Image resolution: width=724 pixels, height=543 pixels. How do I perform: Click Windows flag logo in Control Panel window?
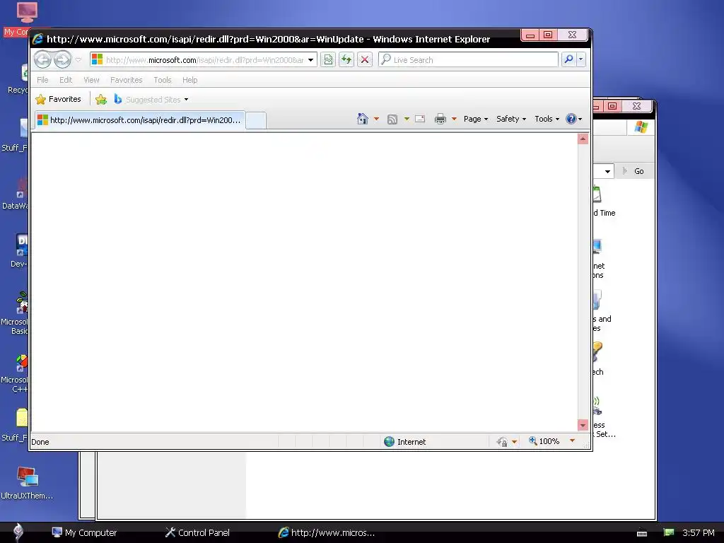(641, 127)
